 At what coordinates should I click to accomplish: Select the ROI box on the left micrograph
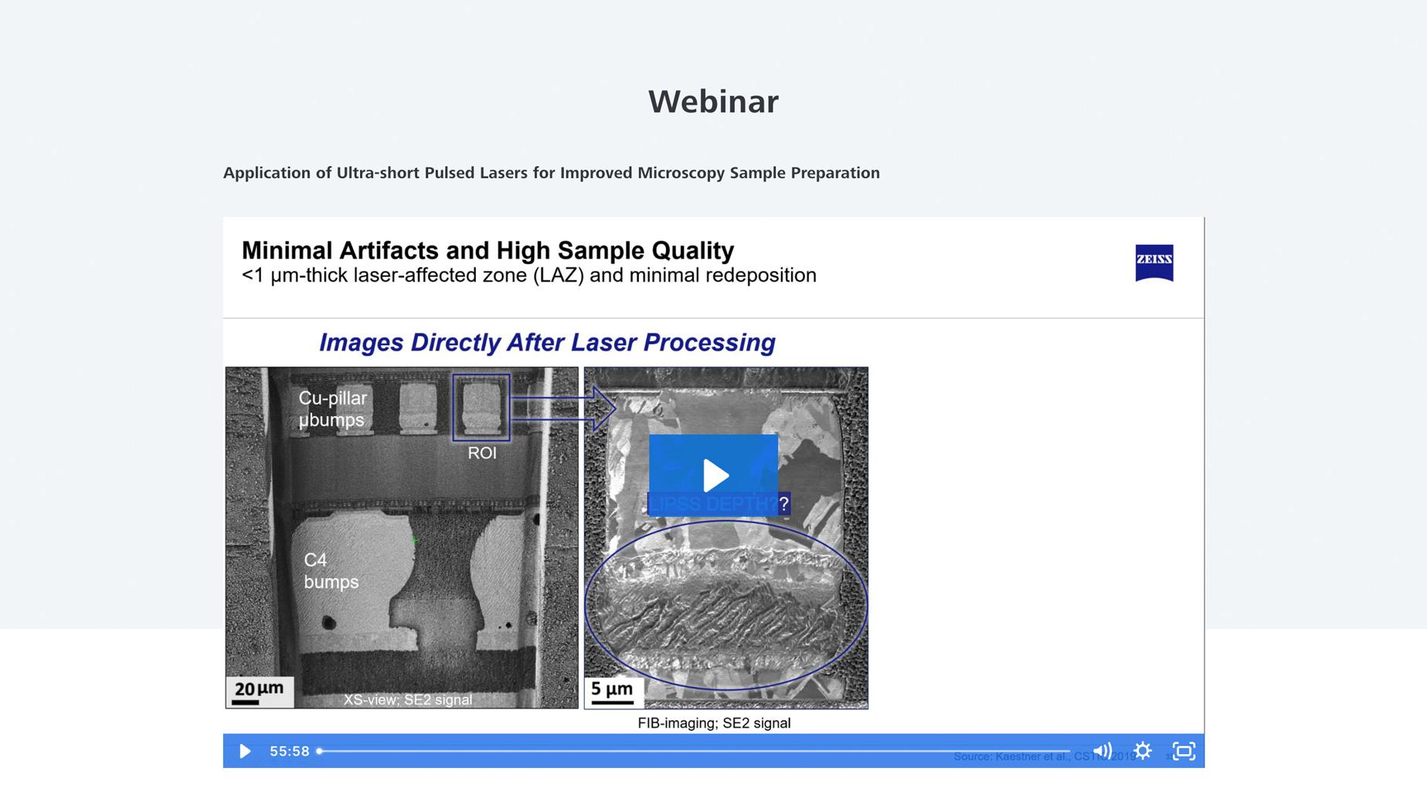coord(481,408)
